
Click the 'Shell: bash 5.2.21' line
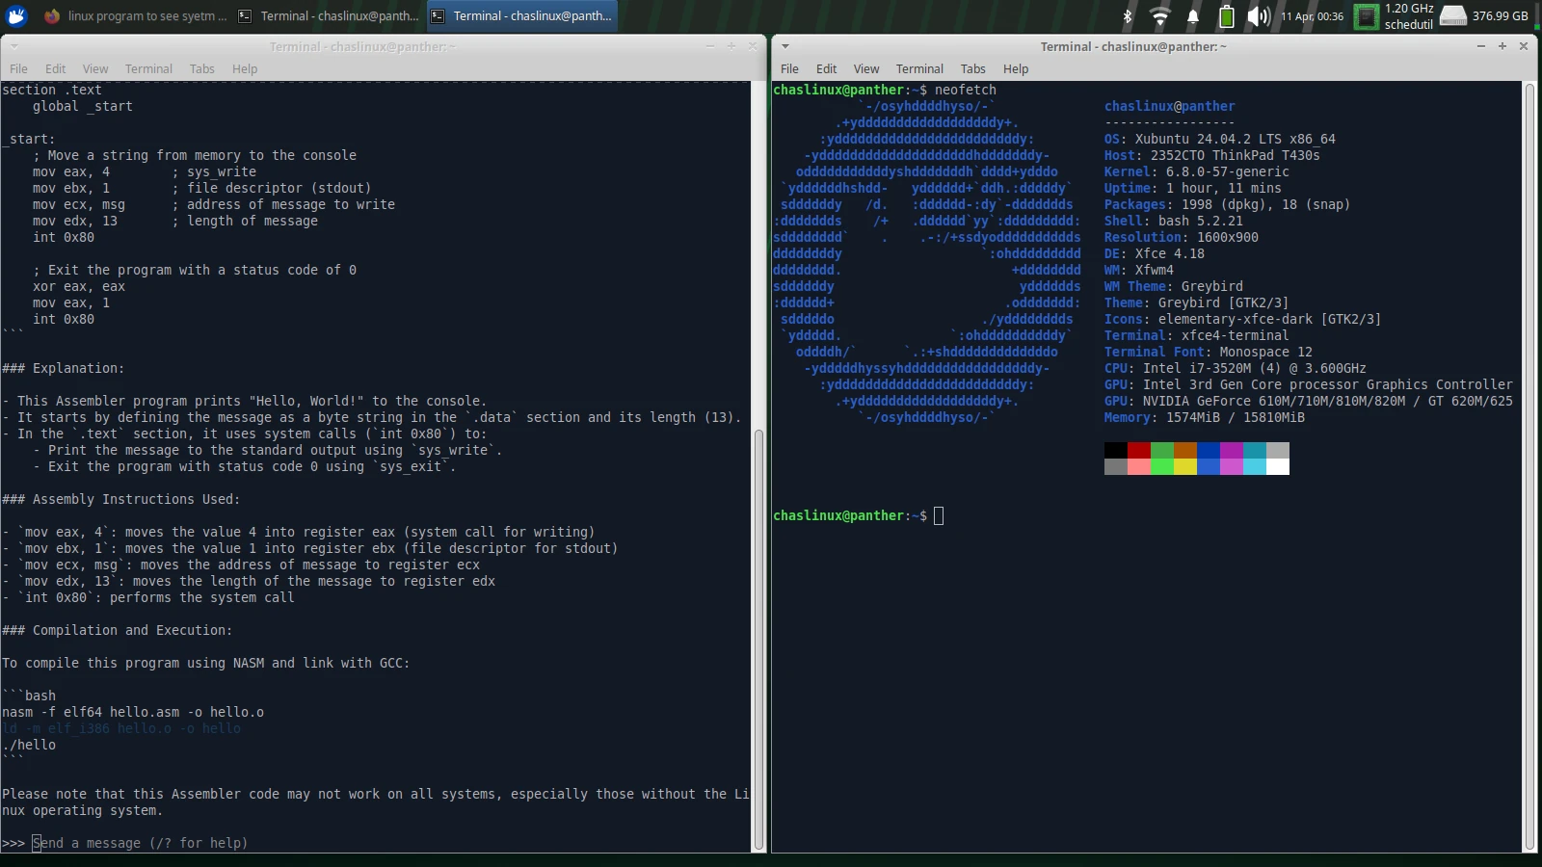coord(1174,221)
